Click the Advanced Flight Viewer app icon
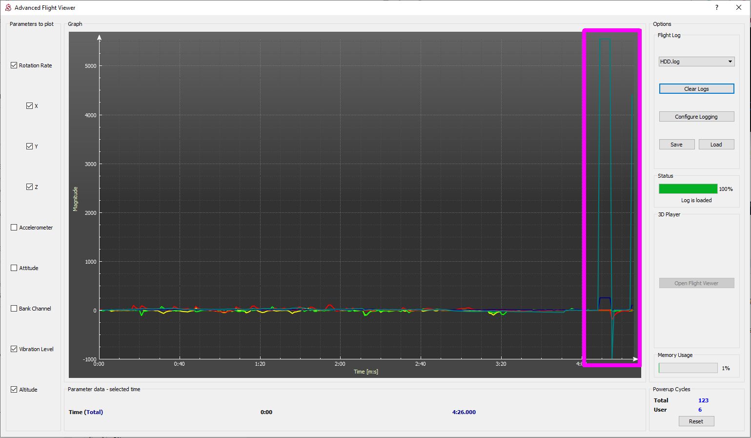The image size is (751, 438). tap(8, 7)
